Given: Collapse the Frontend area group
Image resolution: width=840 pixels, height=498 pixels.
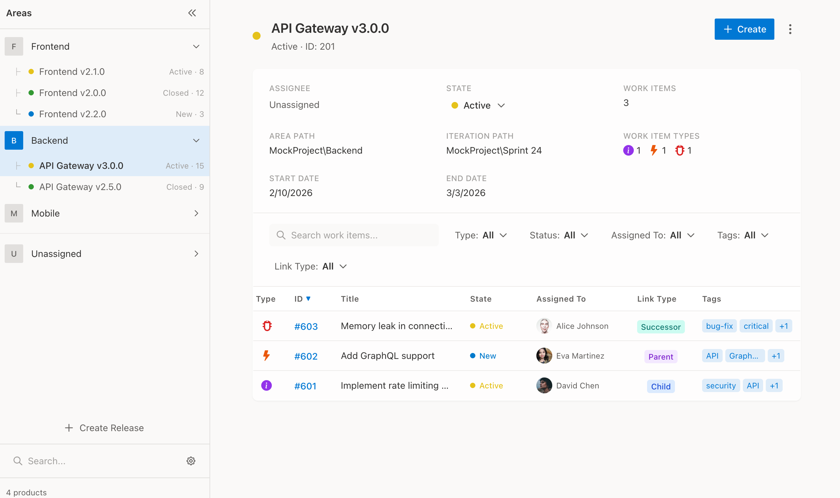Looking at the screenshot, I should (x=196, y=46).
